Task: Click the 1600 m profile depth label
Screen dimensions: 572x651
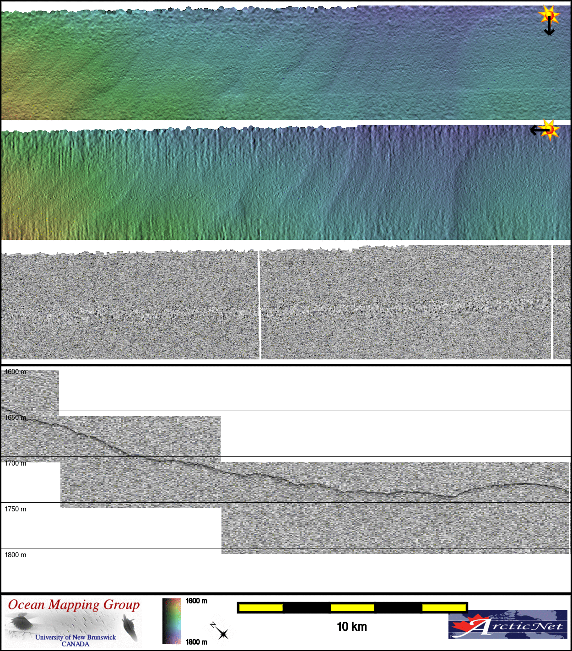Action: (x=16, y=372)
